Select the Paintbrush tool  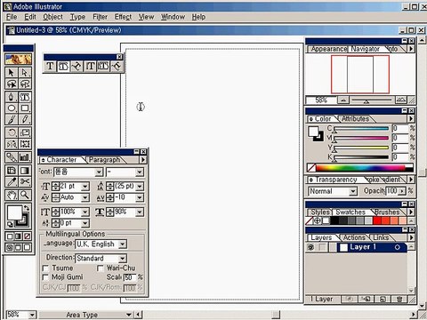[12, 119]
